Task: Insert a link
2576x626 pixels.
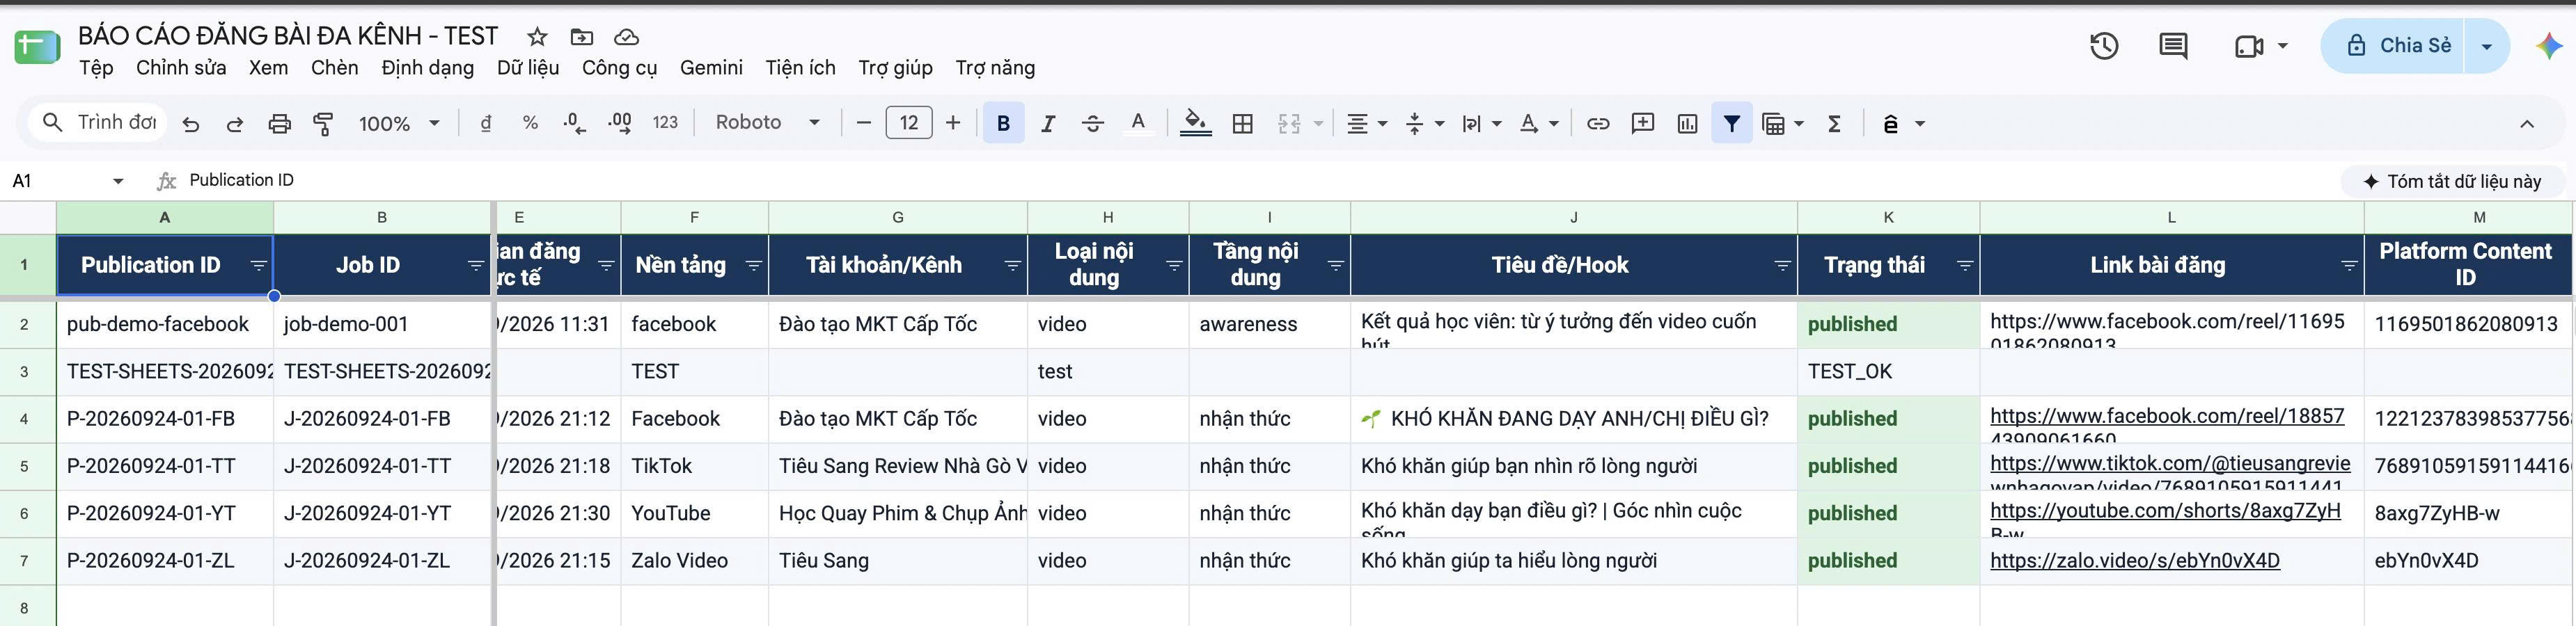Action: tap(1598, 124)
